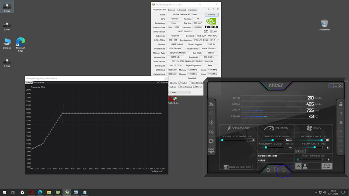Open the 2.PNG desktop file

(x=7, y=26)
